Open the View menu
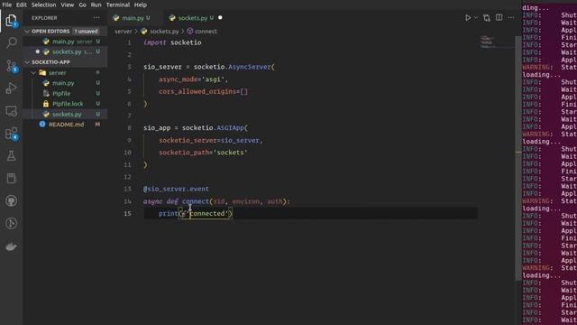Screen dimensions: 577x325 point(68,5)
